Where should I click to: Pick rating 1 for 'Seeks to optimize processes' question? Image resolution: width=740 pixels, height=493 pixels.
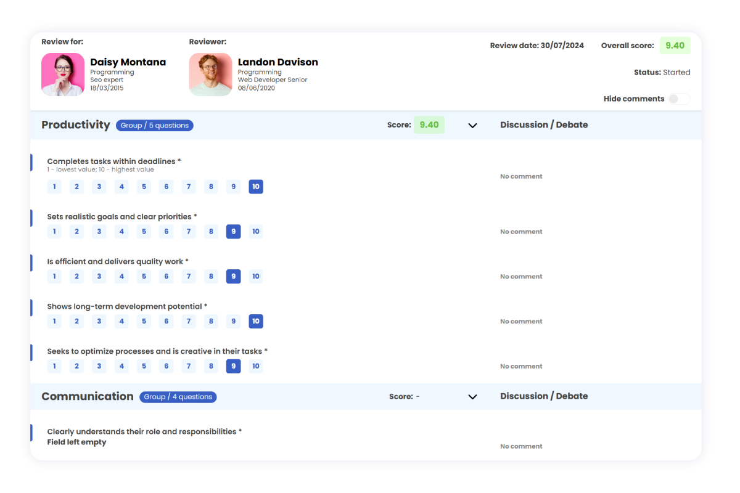[54, 366]
